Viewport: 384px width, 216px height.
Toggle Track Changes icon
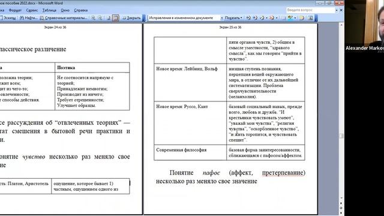[x=302, y=18]
